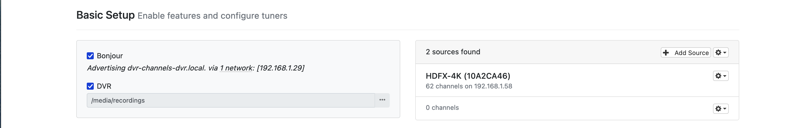Disable the DVR checkbox

point(90,86)
